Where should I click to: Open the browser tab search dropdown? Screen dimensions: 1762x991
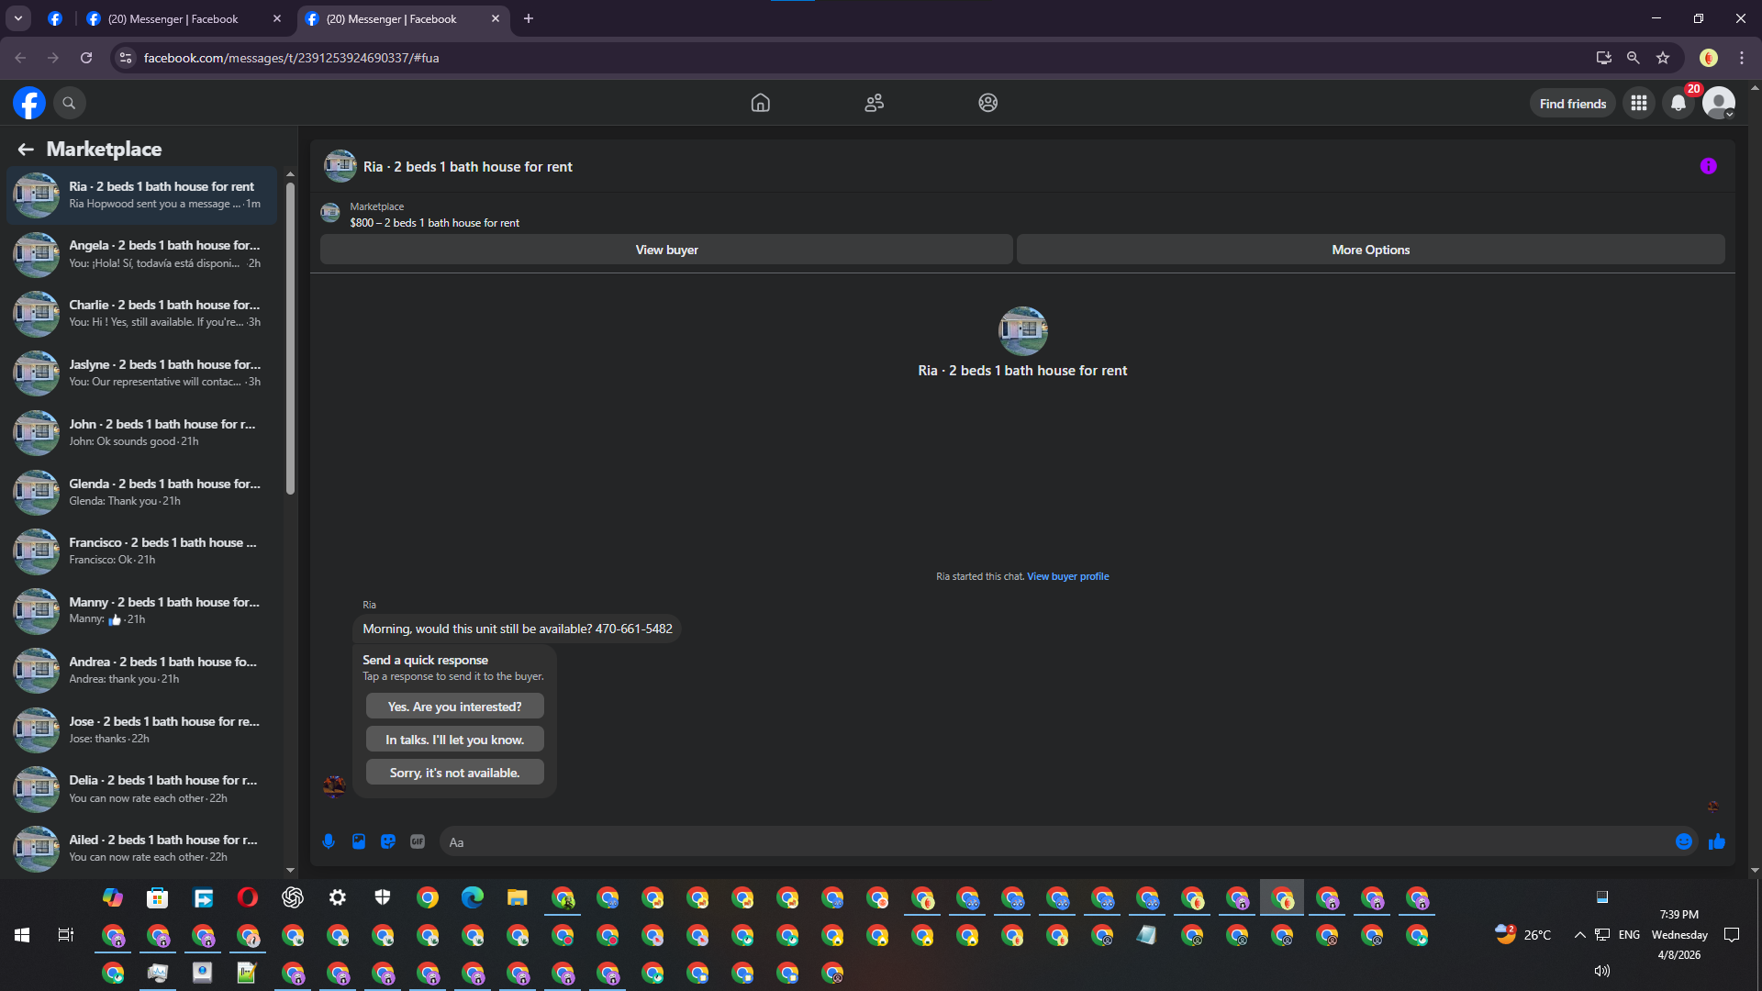click(x=17, y=18)
